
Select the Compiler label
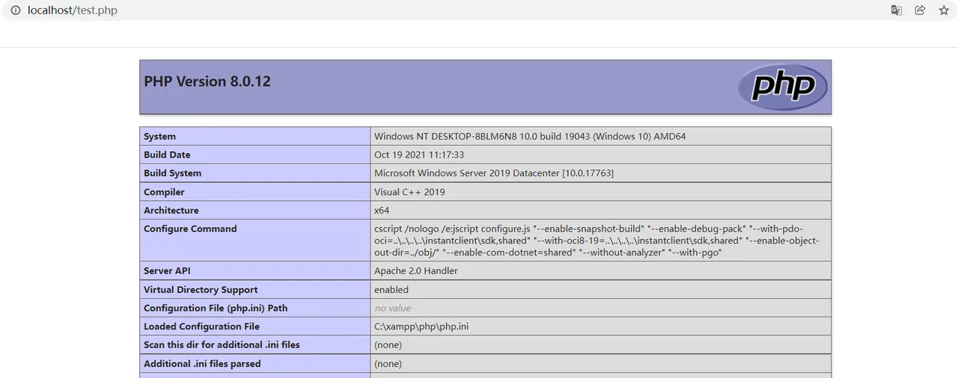[164, 192]
